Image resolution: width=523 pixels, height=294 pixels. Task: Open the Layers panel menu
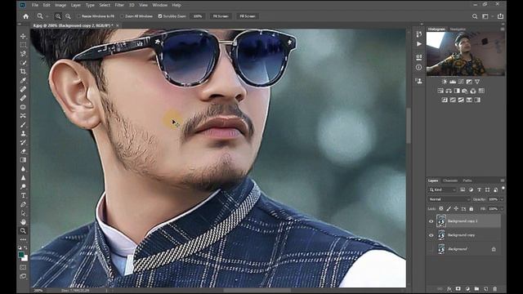pos(503,180)
